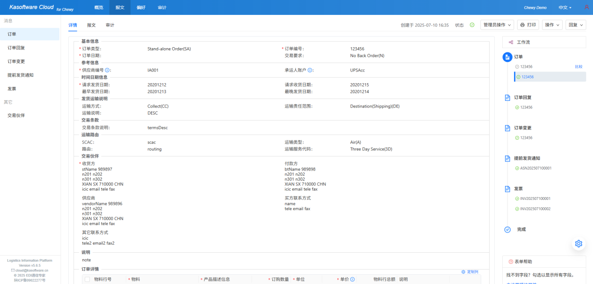Select 偏好 in the top navigation
Image resolution: width=593 pixels, height=284 pixels.
(x=141, y=7)
